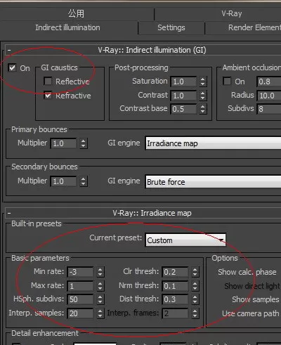
Task: Click the Clr thresh field
Action: pos(175,272)
